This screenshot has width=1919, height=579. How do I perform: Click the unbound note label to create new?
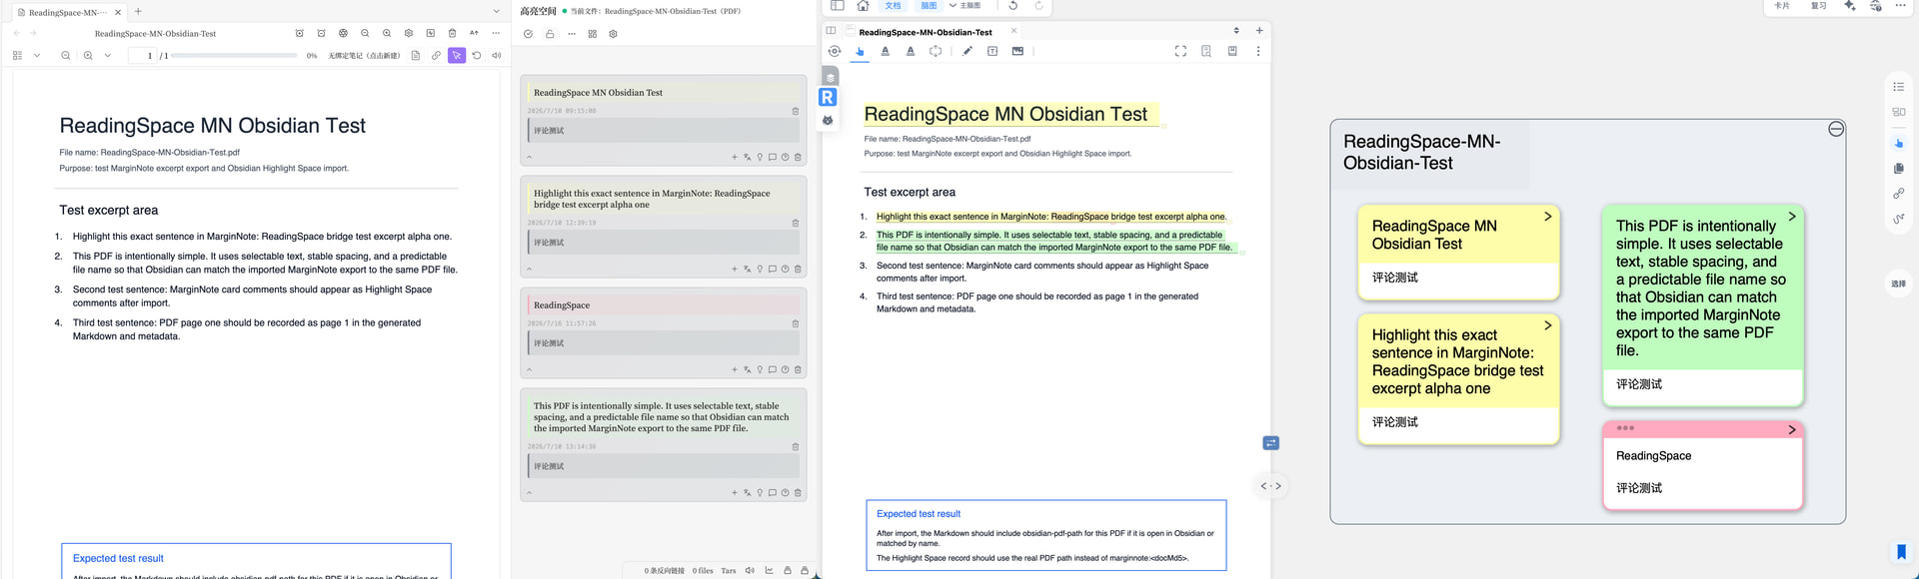[364, 56]
